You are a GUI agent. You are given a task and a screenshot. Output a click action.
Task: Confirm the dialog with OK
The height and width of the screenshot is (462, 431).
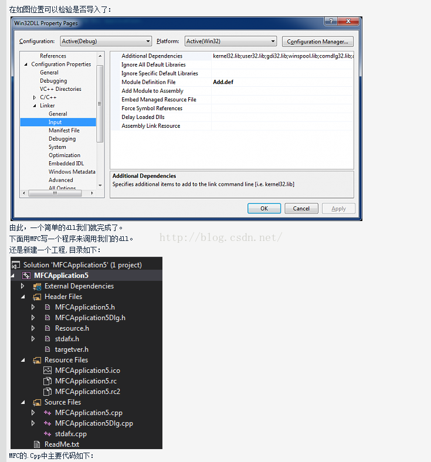tap(264, 209)
